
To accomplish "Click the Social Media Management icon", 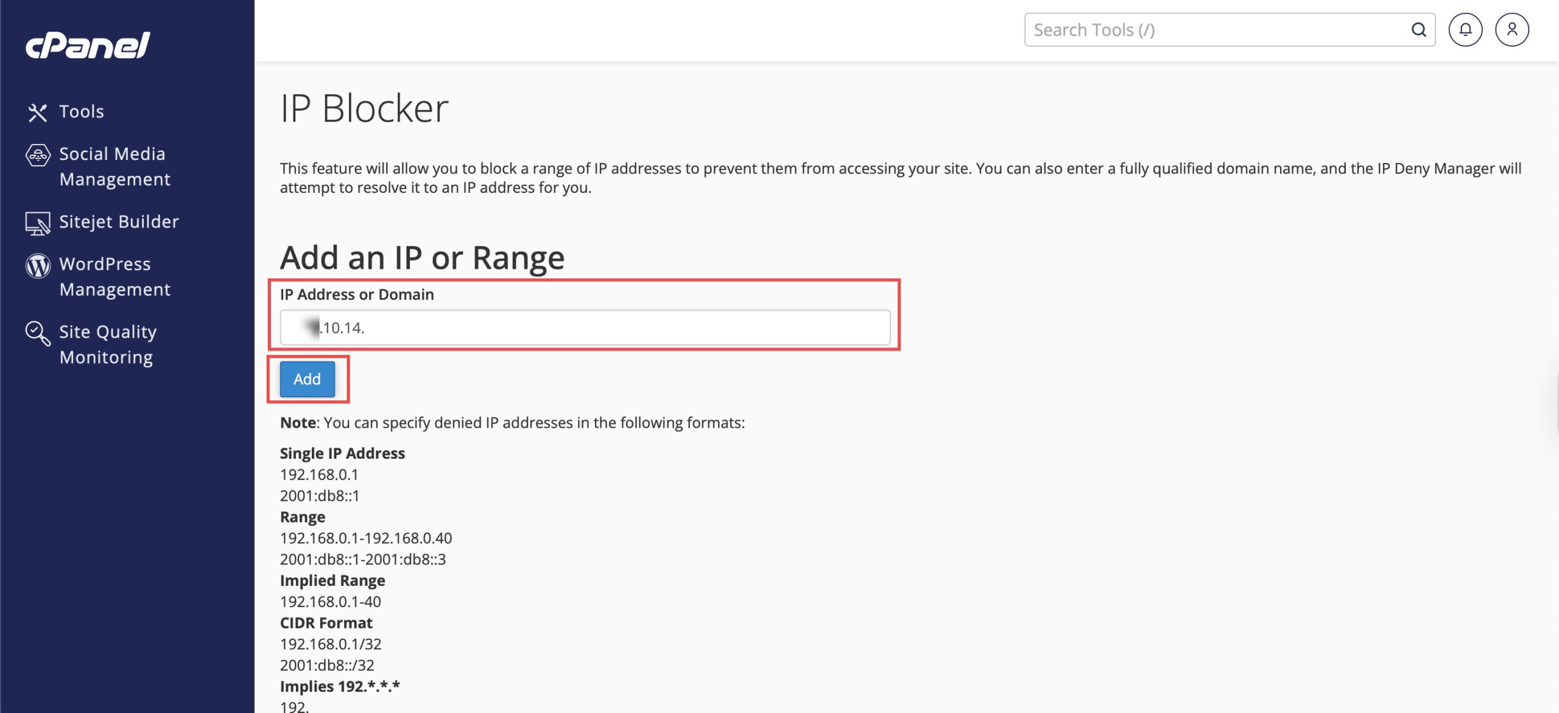I will click(x=37, y=155).
